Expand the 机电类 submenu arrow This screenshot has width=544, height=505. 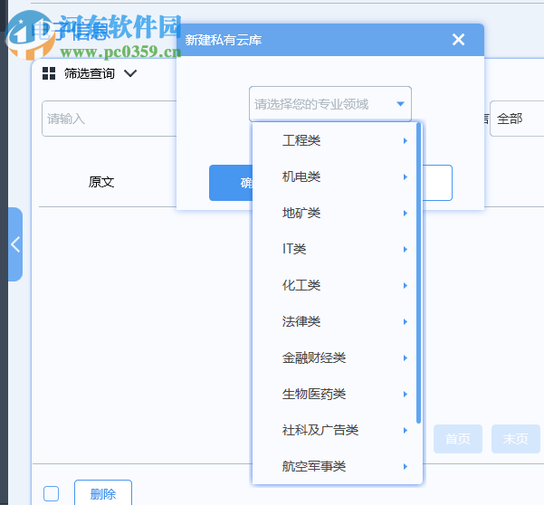coord(405,176)
